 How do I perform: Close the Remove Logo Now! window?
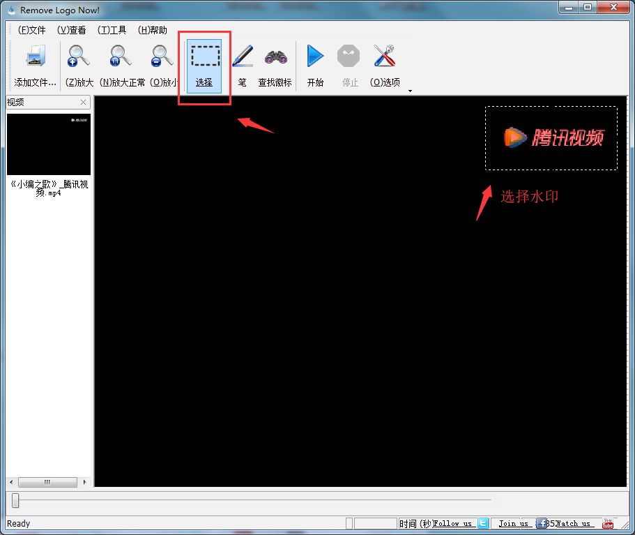tap(613, 8)
